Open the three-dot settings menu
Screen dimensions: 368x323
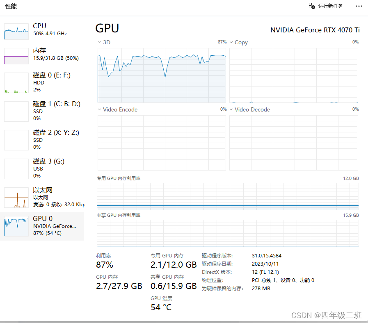[x=359, y=6]
